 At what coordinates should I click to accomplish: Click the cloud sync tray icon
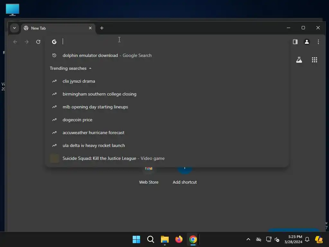pos(259,239)
